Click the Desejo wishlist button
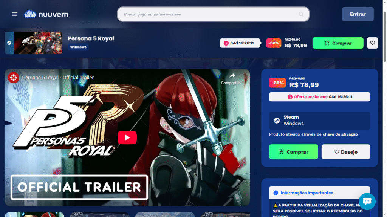The width and height of the screenshot is (387, 217). pyautogui.click(x=346, y=152)
